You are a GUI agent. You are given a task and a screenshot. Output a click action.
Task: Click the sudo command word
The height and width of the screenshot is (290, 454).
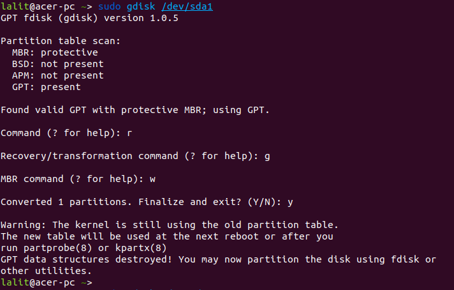coord(110,6)
